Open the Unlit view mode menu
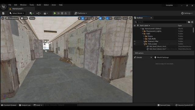Viewport: 195px width, 110px height. [24, 18]
